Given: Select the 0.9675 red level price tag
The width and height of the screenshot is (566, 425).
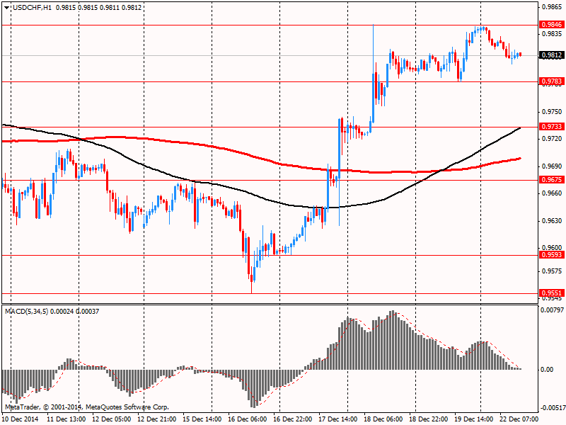Looking at the screenshot, I should (552, 180).
